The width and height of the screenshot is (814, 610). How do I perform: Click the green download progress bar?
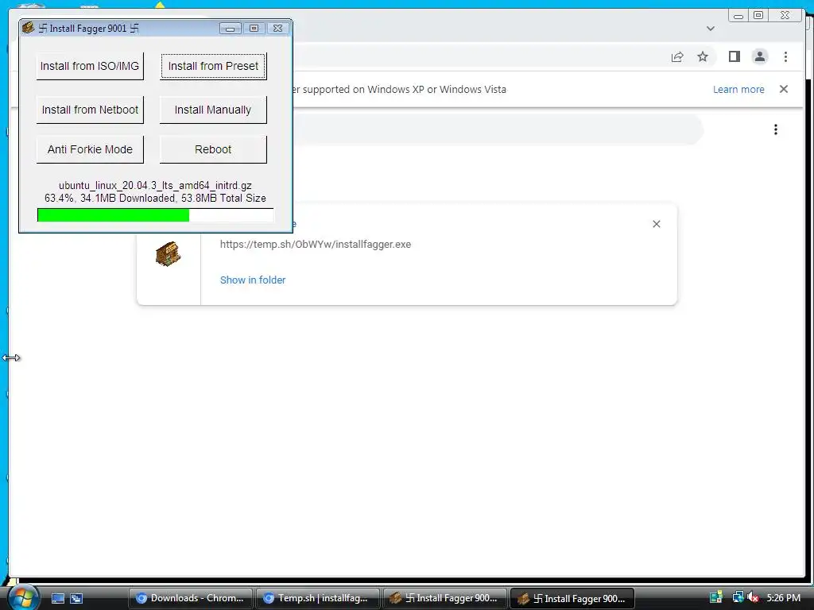(x=155, y=214)
